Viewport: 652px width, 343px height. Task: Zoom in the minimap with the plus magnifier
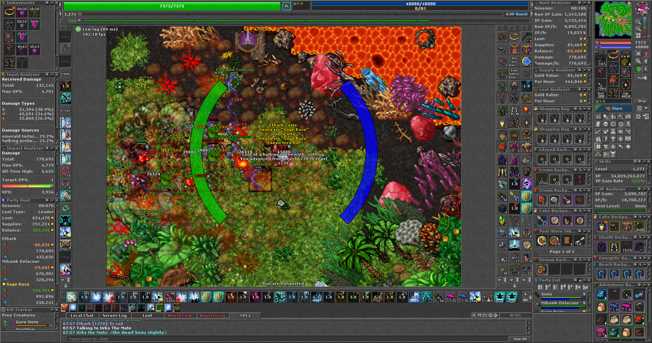point(638,29)
